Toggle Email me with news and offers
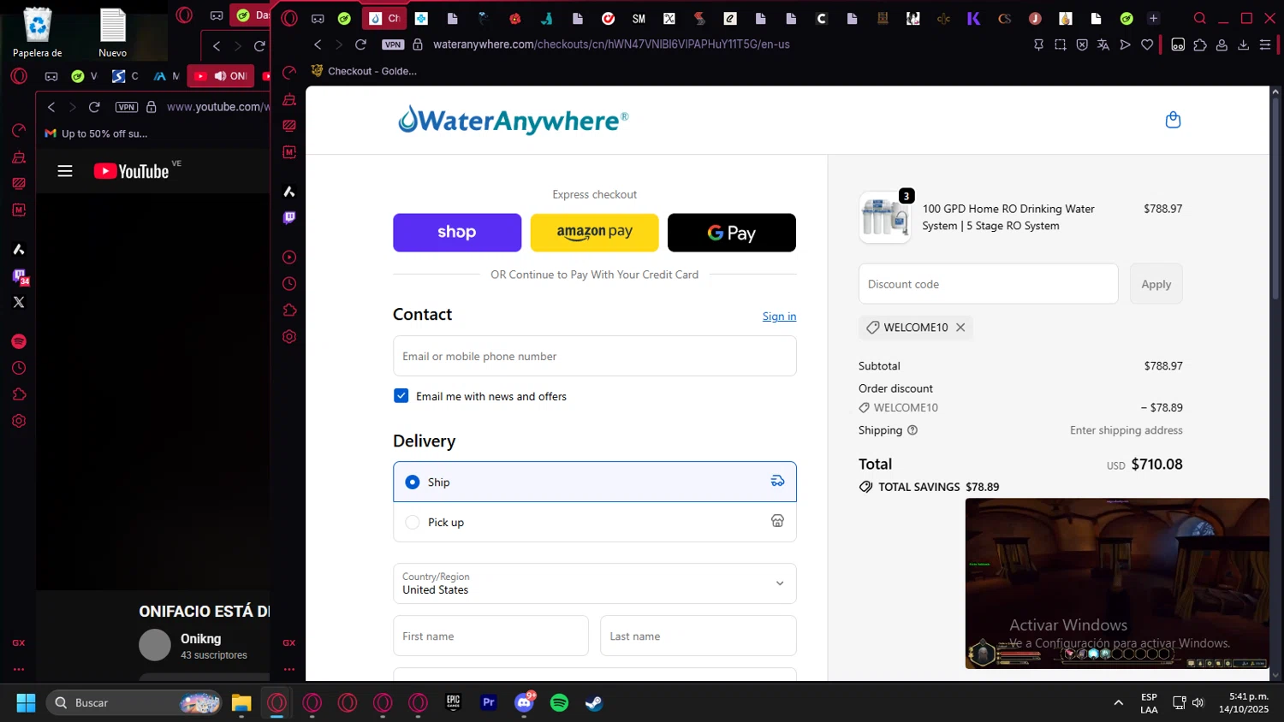1284x722 pixels. pyautogui.click(x=401, y=395)
